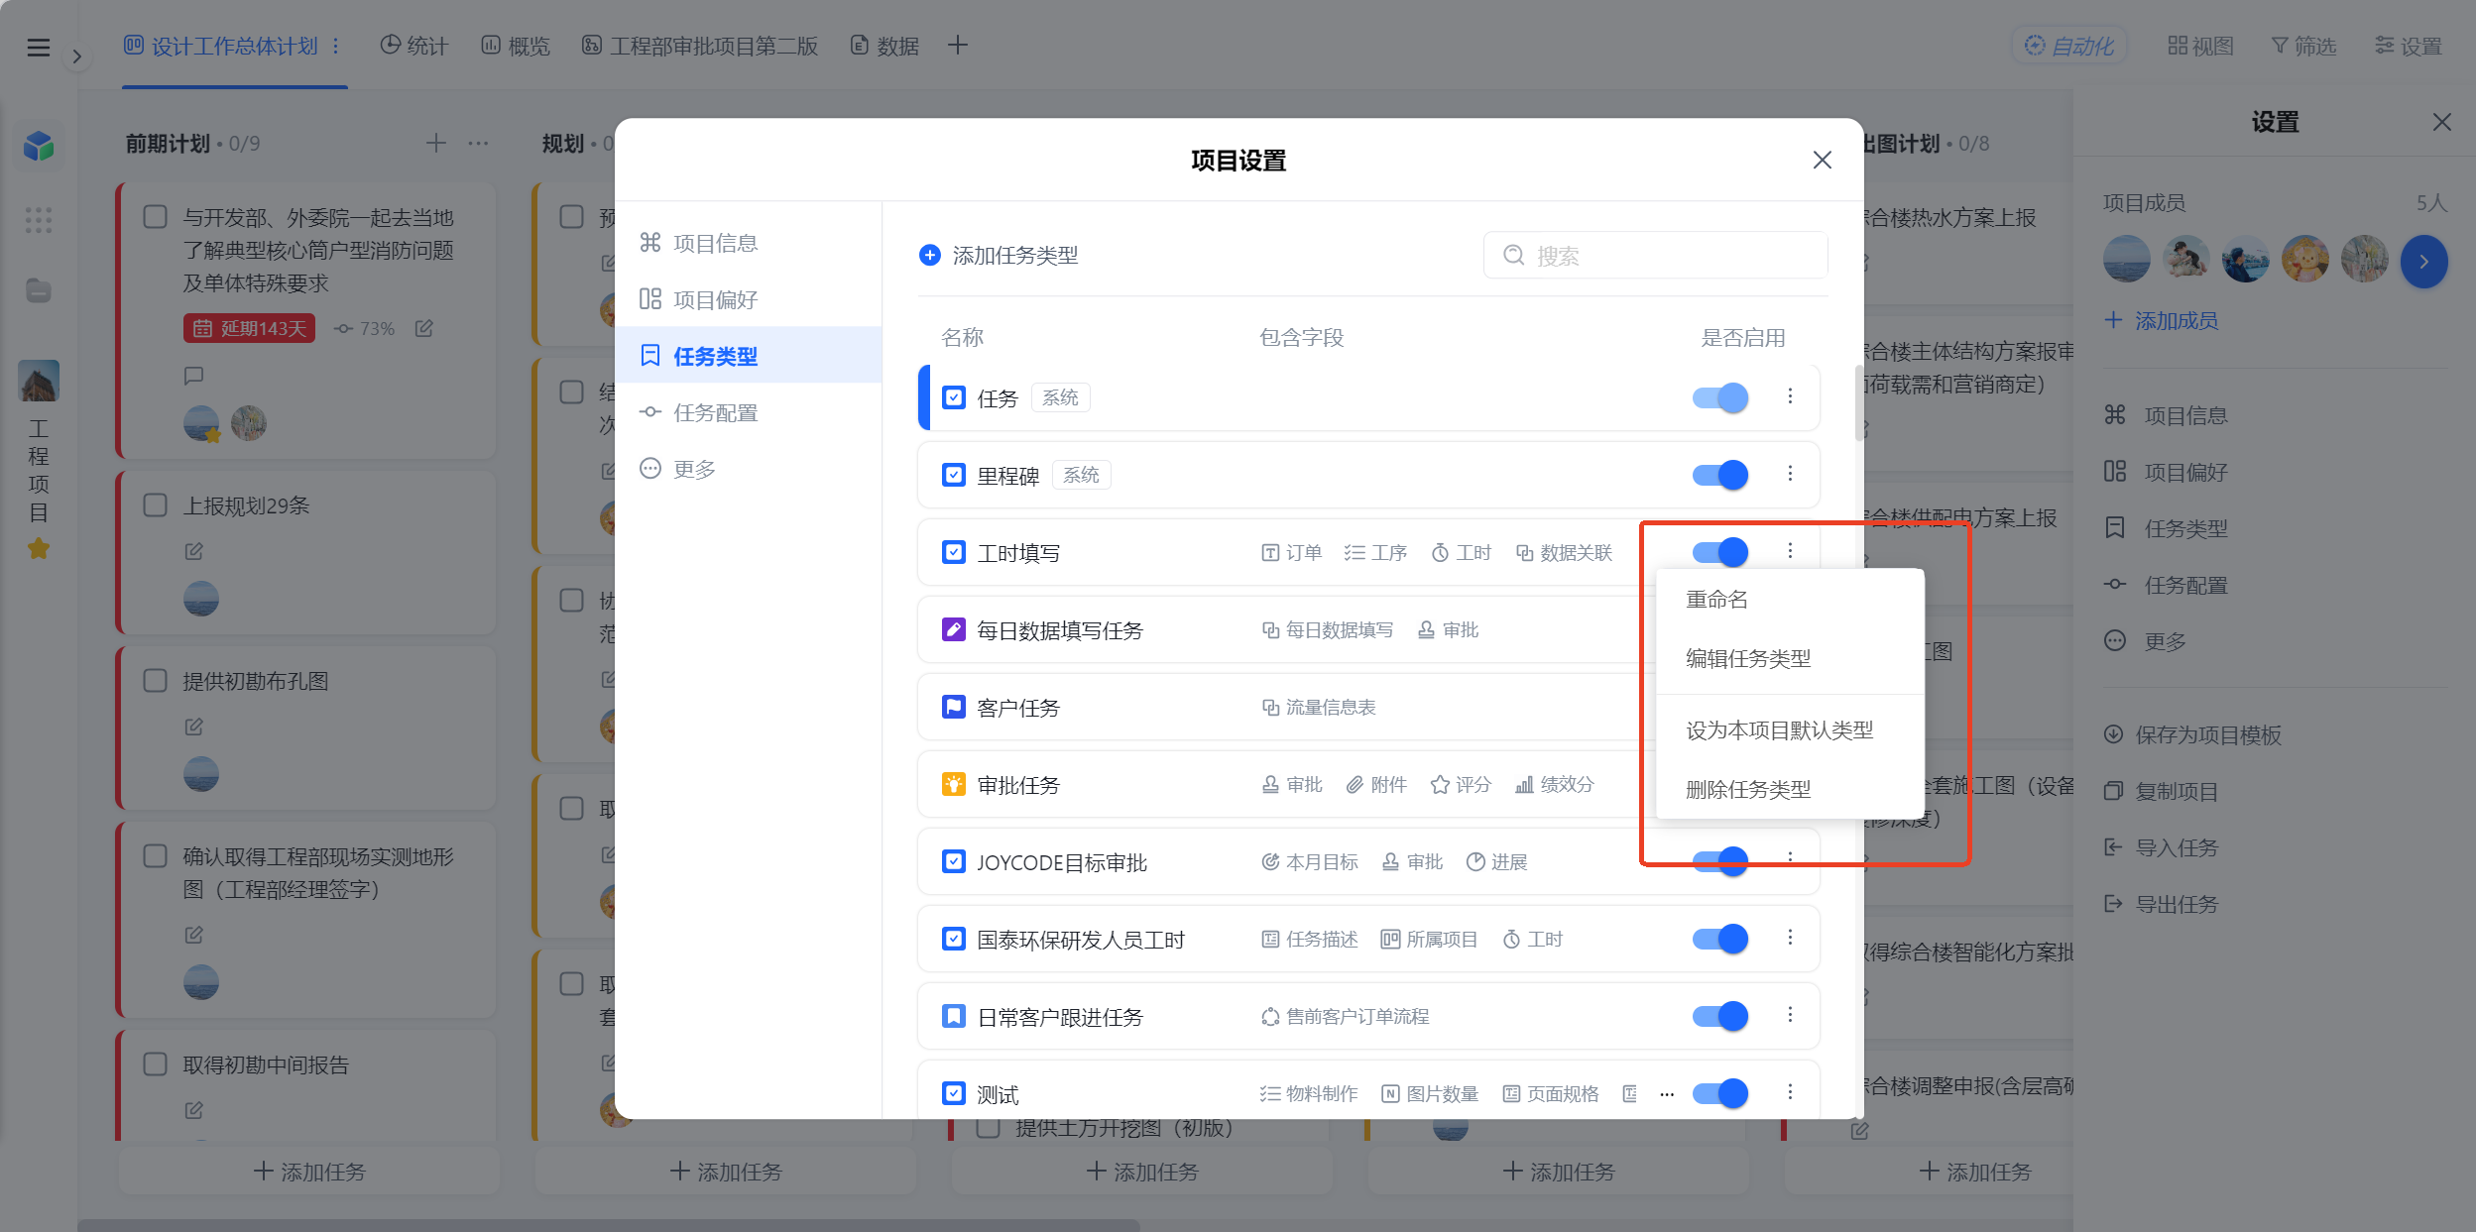Screen dimensions: 2476x1232
Task: Click 添加任务类型 to add a type
Action: (x=999, y=256)
